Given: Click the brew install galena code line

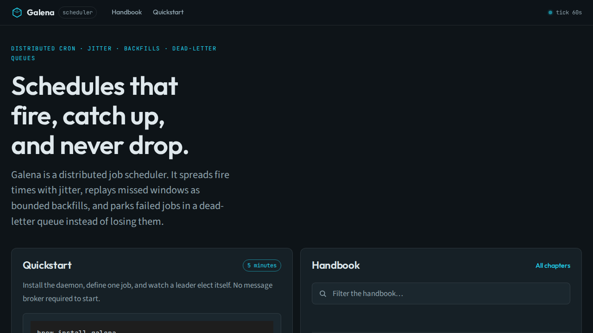Looking at the screenshot, I should [x=76, y=331].
